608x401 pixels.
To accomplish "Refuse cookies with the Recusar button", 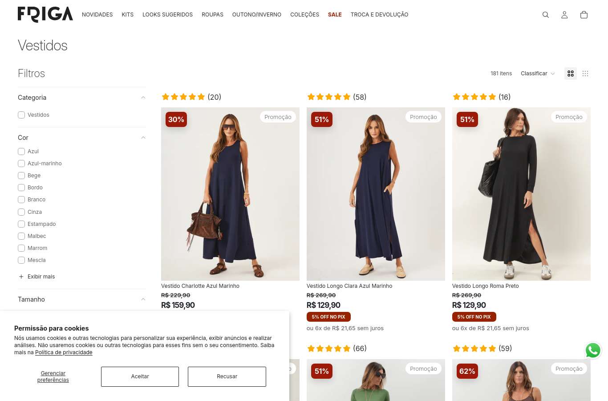I will click(227, 376).
